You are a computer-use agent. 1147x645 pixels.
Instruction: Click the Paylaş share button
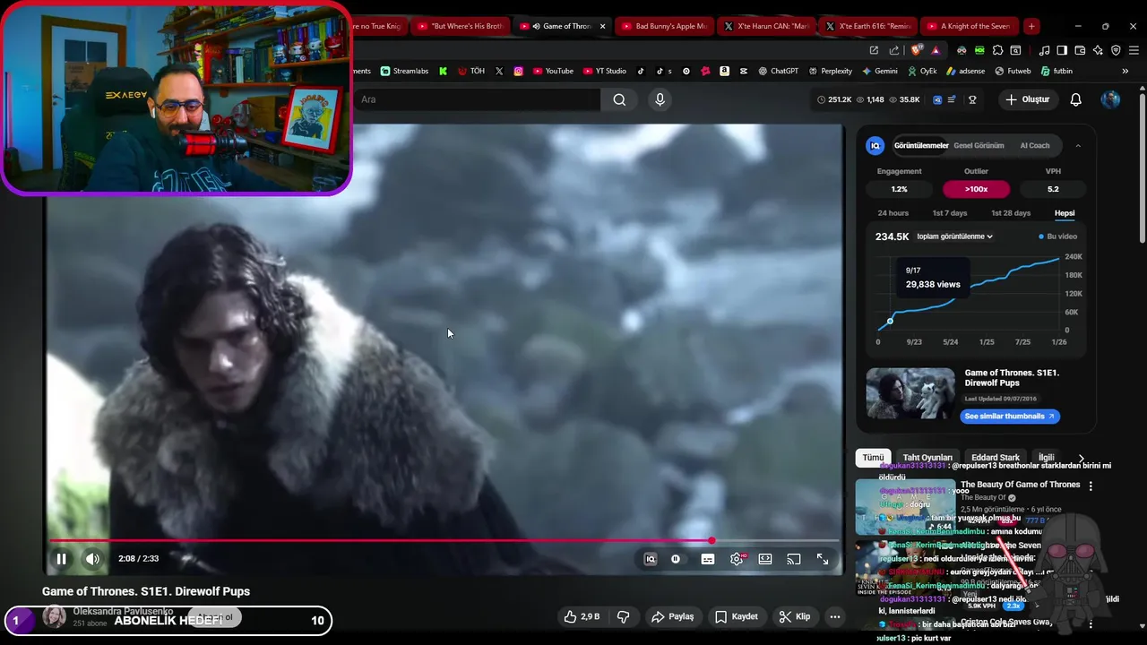(673, 616)
